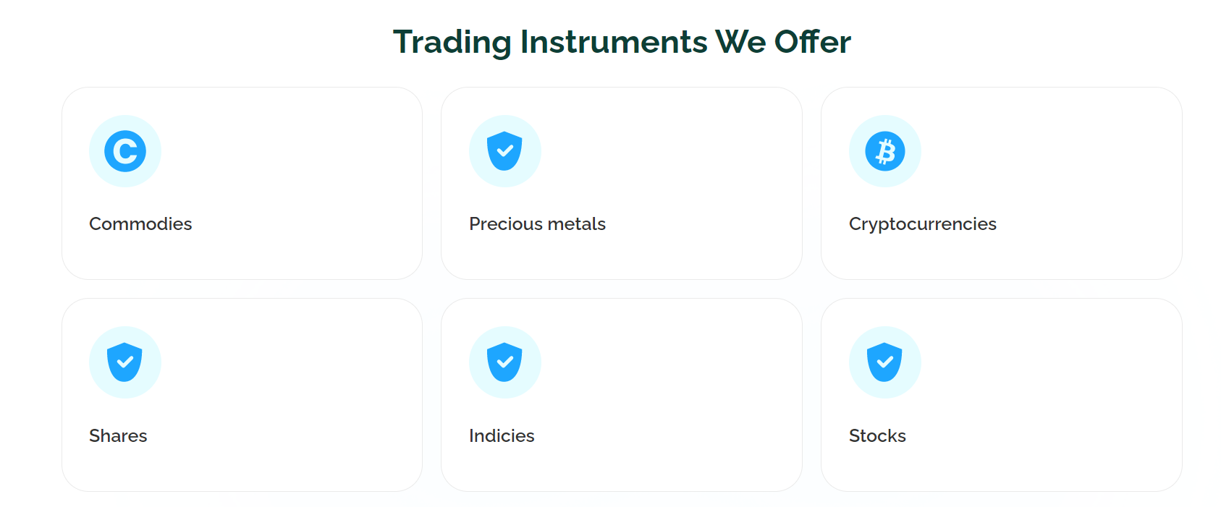The image size is (1221, 507).
Task: Select the Shares label text
Action: tap(118, 436)
